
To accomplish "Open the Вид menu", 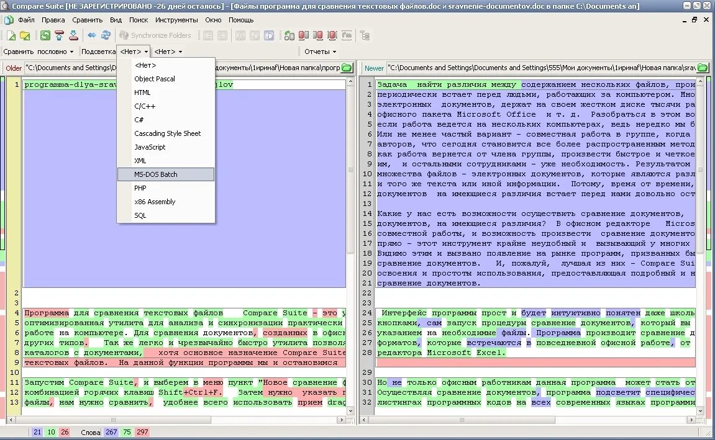I will point(116,20).
